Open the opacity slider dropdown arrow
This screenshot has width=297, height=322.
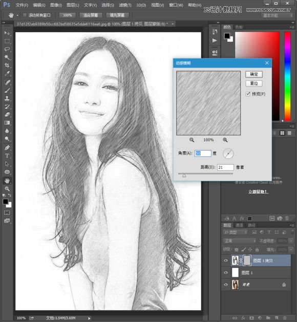pos(291,240)
